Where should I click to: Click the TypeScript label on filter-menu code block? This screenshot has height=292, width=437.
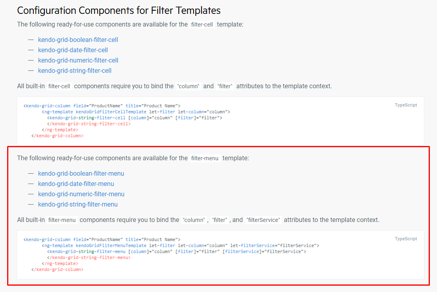tap(406, 239)
